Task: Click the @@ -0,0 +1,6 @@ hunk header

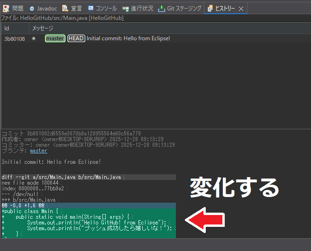Action: pos(23,205)
